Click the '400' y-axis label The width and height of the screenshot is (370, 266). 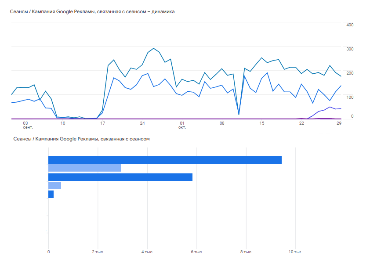pos(350,25)
